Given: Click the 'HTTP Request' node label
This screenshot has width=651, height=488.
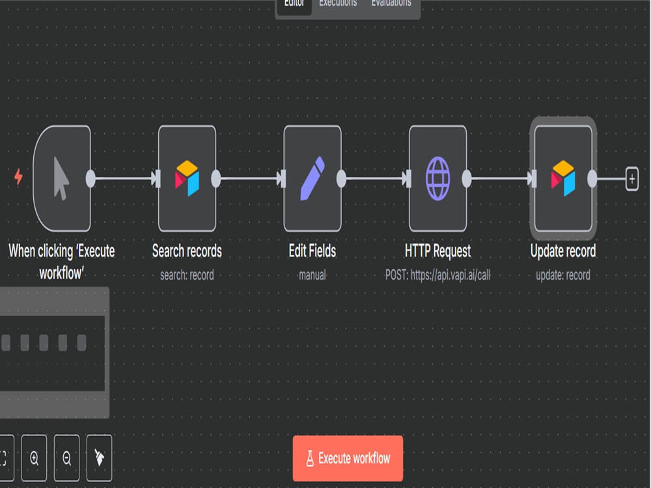Looking at the screenshot, I should click(437, 251).
